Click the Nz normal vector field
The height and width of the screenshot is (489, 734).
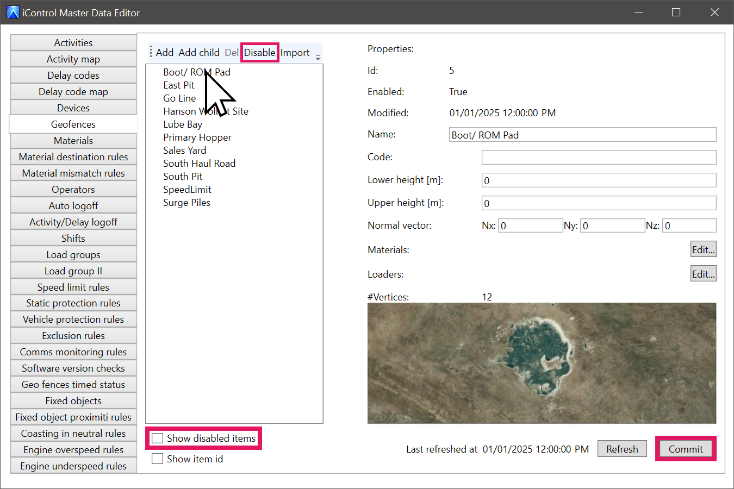689,225
